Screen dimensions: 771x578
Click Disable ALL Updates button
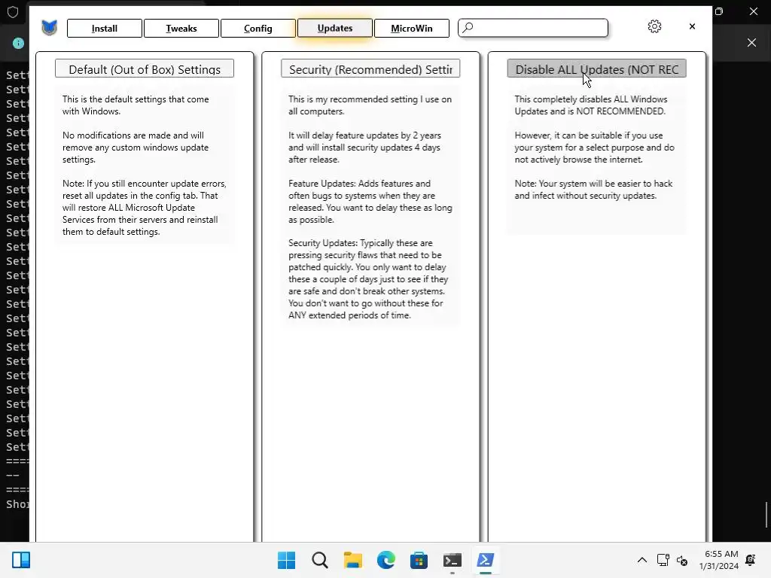pos(596,68)
